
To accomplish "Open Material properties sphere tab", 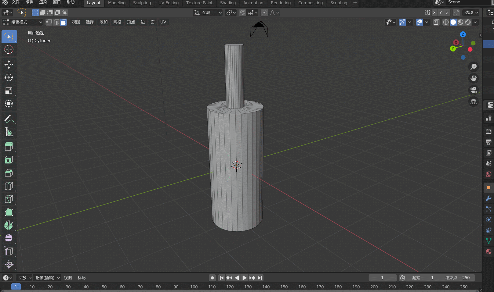I will coord(489,251).
